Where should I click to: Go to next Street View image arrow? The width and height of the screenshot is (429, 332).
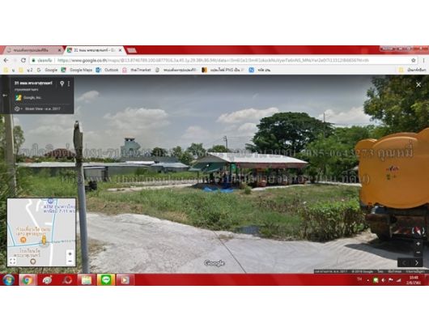(417, 262)
